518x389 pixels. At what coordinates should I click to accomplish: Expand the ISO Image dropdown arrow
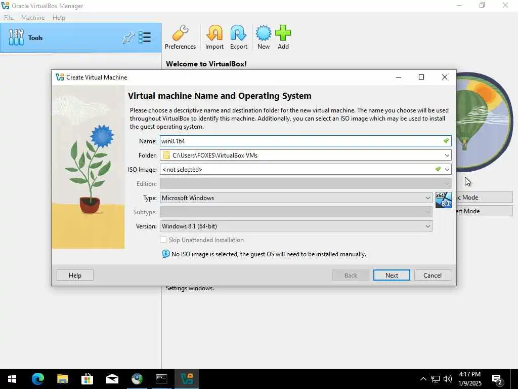click(447, 169)
